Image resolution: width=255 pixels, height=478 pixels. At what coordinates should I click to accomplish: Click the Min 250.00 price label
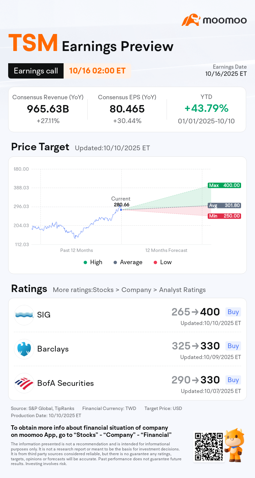coord(224,216)
